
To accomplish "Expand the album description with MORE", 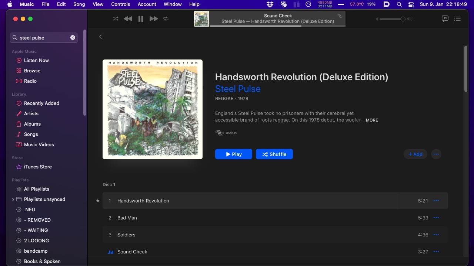I will point(372,120).
